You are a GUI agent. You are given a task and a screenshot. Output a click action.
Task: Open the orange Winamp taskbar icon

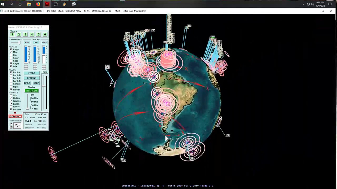tap(65, 4)
